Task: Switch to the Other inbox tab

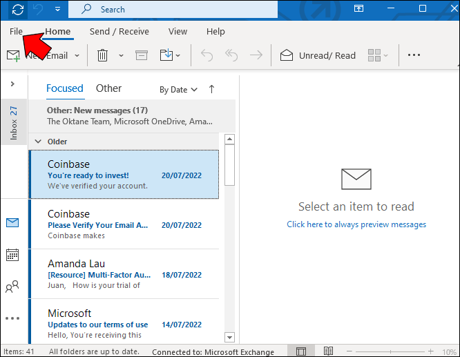Action: (x=108, y=88)
